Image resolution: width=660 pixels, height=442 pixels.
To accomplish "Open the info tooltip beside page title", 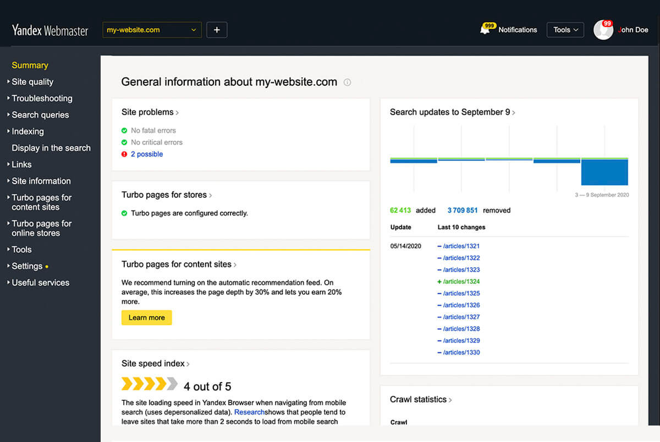I will (x=347, y=81).
